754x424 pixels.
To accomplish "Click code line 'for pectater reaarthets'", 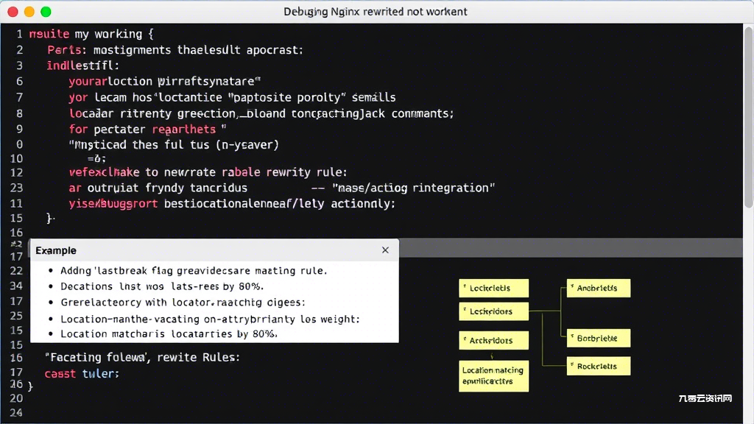I will pyautogui.click(x=147, y=130).
